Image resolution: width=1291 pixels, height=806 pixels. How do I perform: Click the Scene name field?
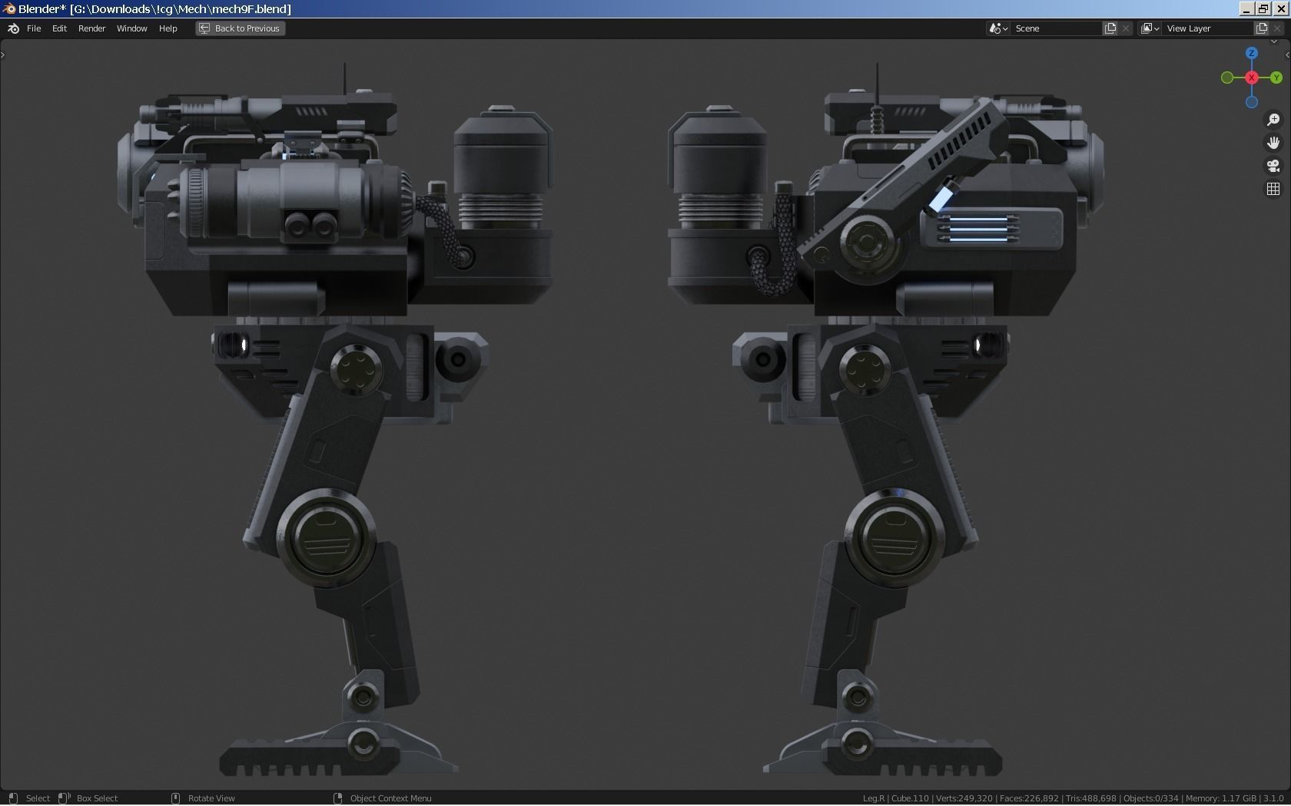(x=1057, y=28)
